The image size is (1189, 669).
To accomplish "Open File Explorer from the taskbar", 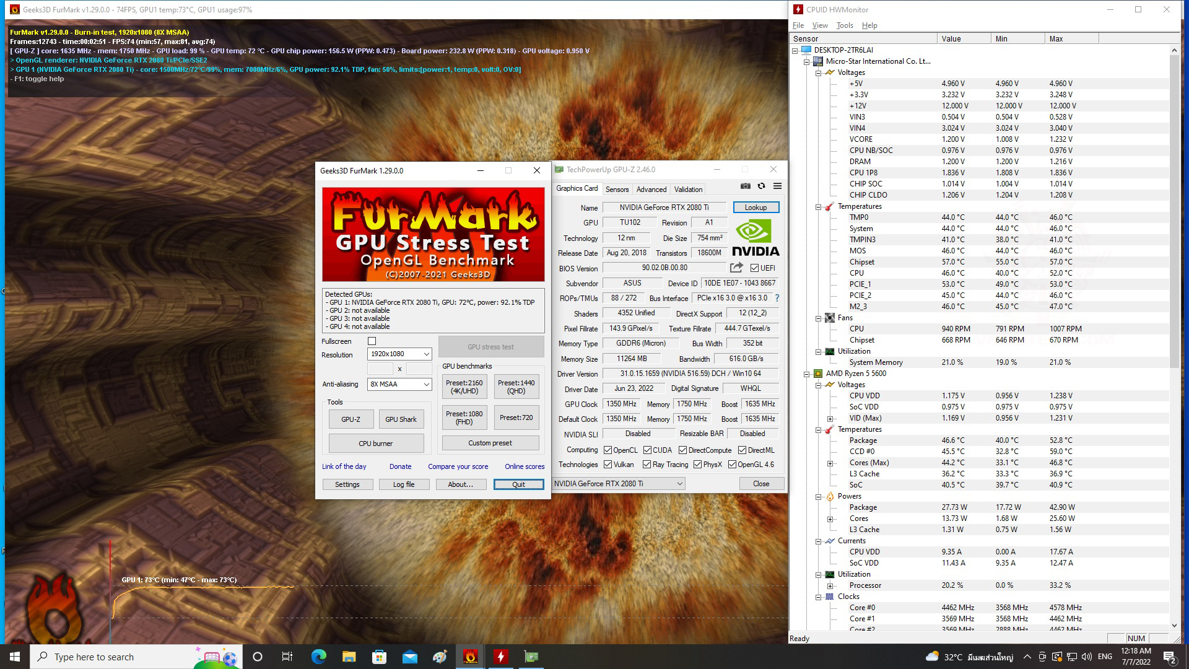I will tap(349, 657).
